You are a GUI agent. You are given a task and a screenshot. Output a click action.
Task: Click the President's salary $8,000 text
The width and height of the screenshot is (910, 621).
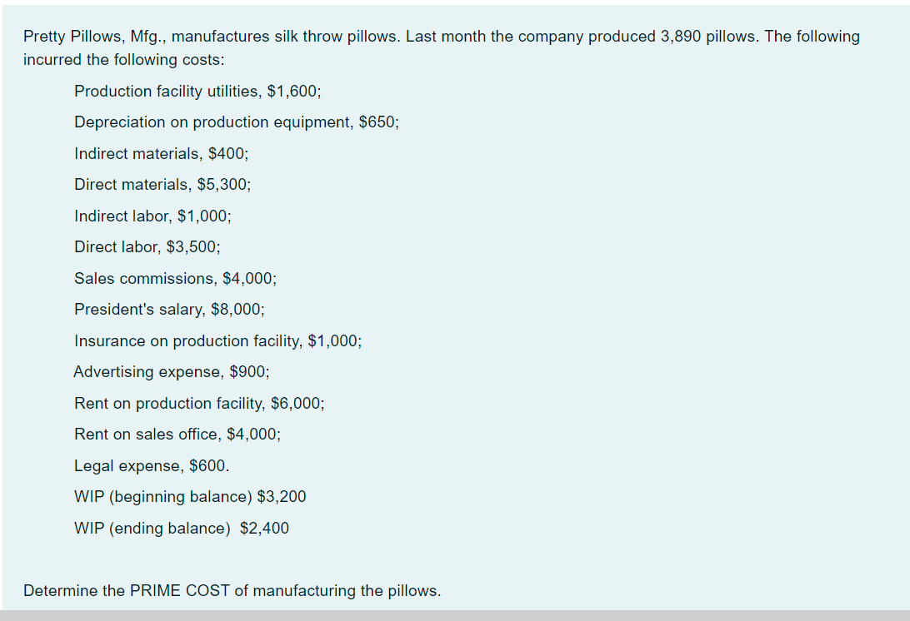point(169,310)
